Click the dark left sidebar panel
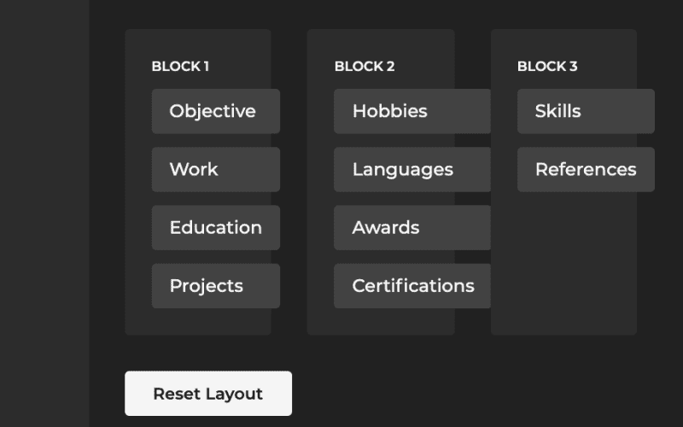 pos(44,213)
